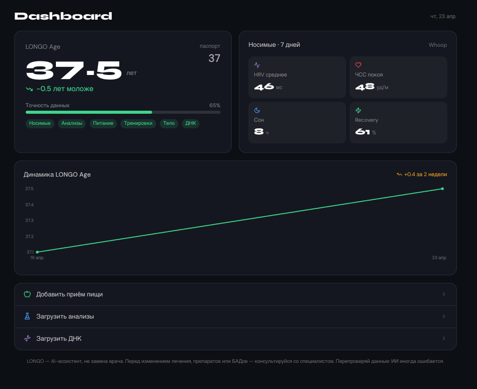Click the green trending-down arrow icon

(29, 89)
